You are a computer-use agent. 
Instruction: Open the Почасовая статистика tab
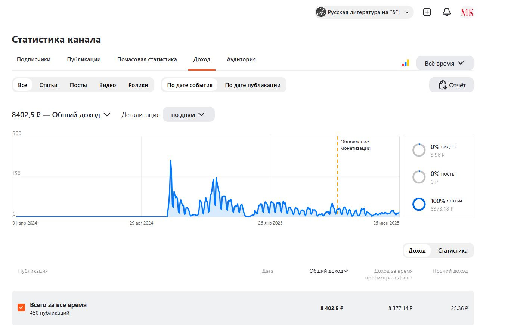[x=147, y=59]
